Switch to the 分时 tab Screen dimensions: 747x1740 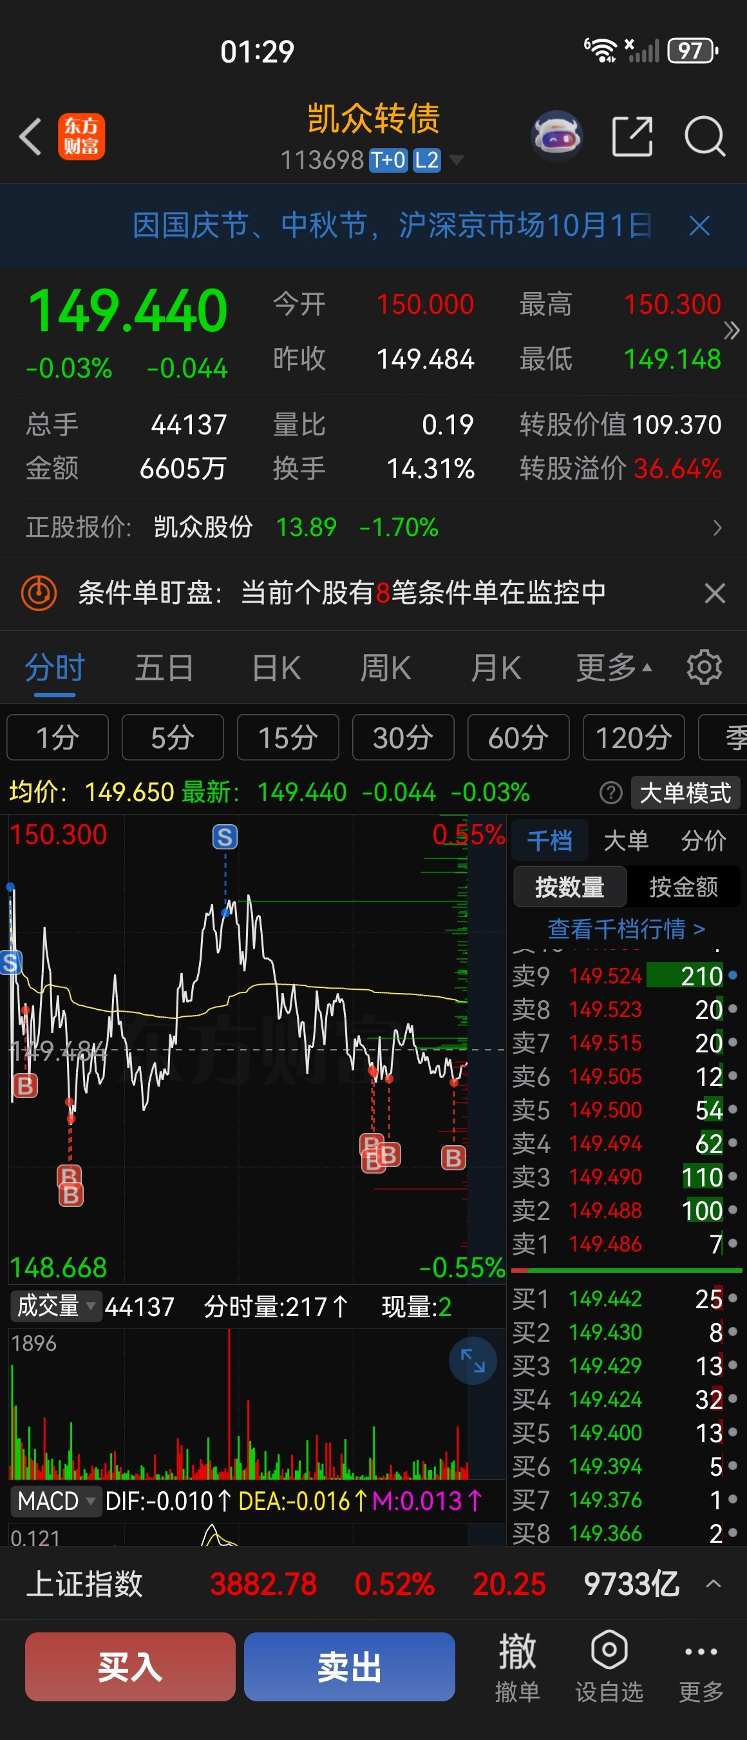tap(55, 668)
